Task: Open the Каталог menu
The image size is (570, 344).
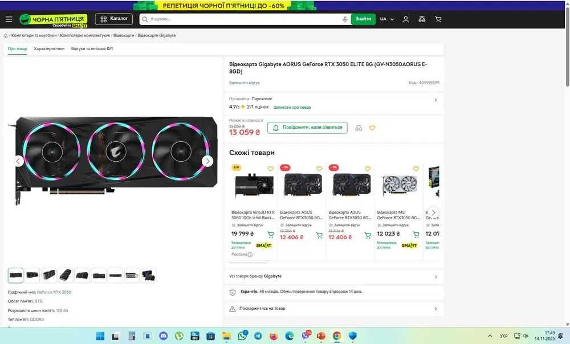Action: 114,19
